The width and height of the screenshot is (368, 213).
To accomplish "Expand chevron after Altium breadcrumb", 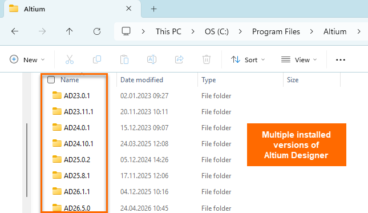I will coord(359,31).
